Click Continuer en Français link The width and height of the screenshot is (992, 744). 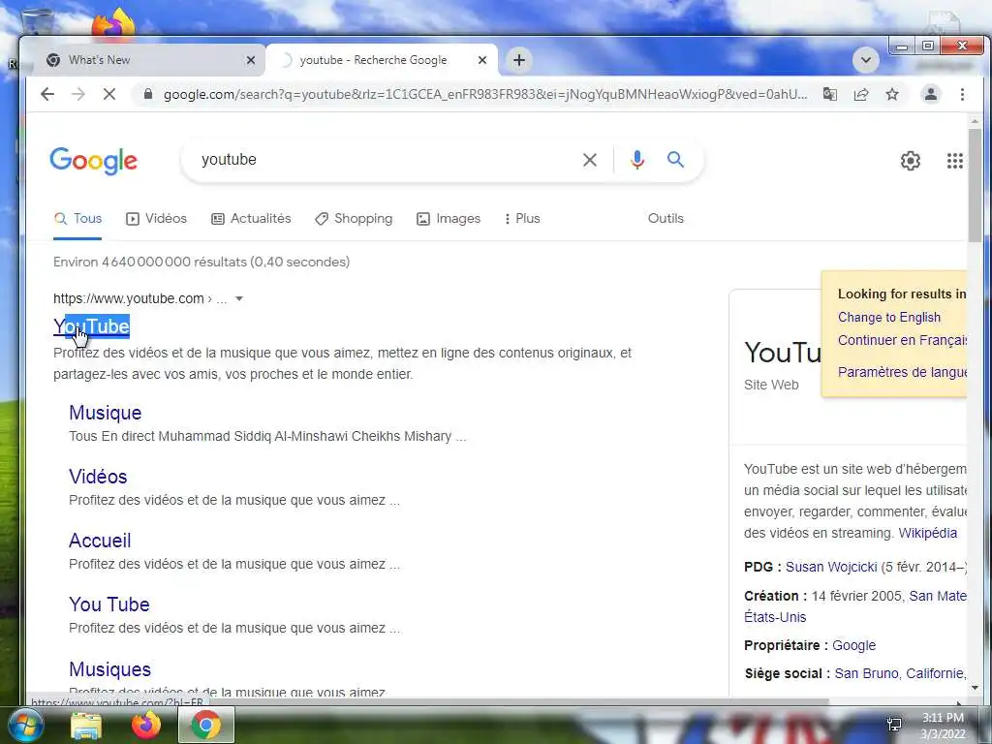pos(902,340)
